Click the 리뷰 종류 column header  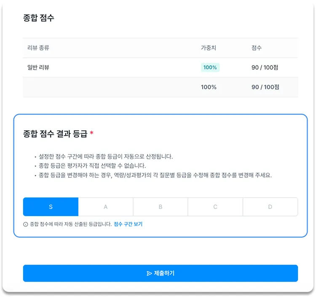[38, 48]
